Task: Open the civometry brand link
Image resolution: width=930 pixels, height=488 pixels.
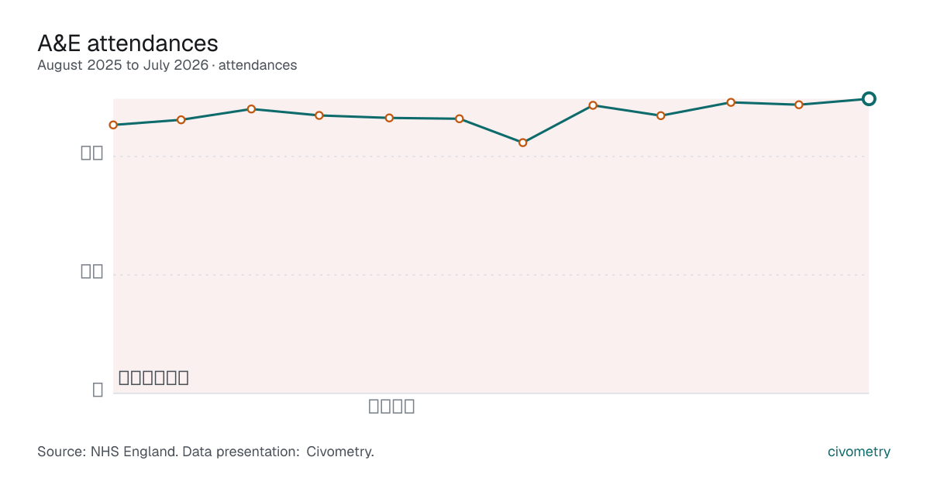Action: 859,452
